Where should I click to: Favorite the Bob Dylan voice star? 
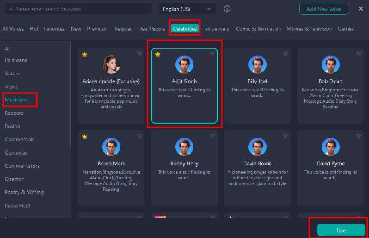click(x=358, y=54)
